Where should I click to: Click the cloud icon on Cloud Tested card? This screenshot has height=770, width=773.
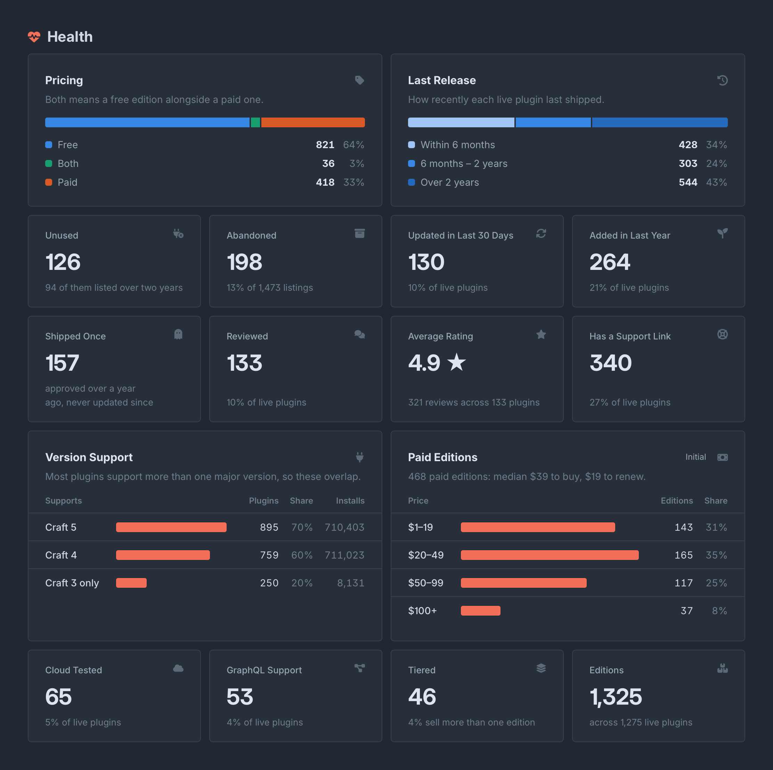[178, 668]
